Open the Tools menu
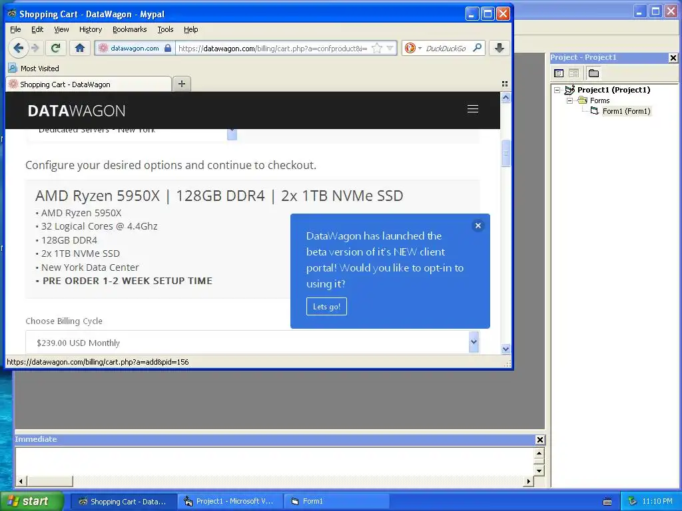 [165, 29]
